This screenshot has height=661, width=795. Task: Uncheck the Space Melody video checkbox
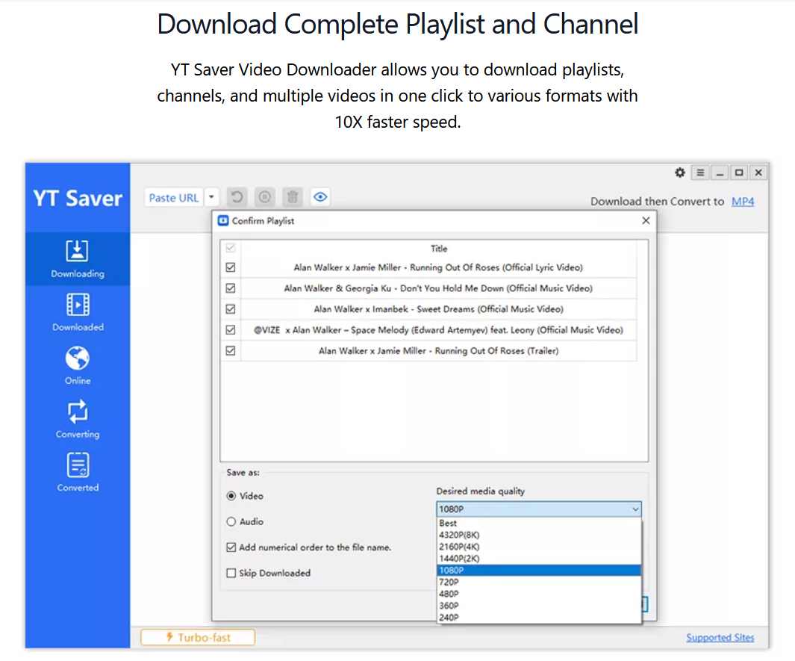(231, 329)
